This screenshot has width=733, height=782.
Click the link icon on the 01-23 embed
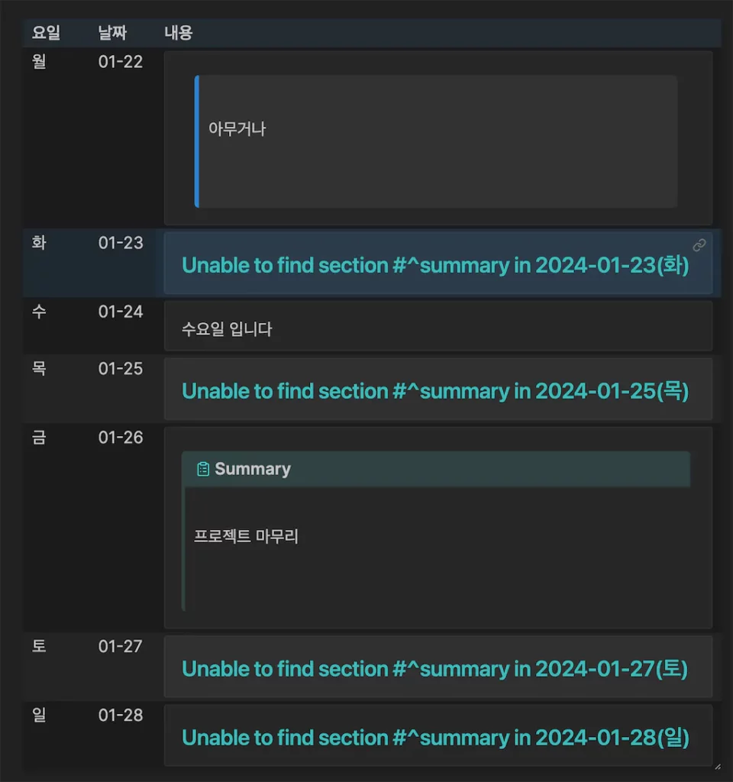point(699,245)
